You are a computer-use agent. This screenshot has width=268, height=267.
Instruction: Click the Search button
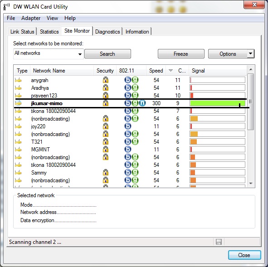tap(107, 54)
